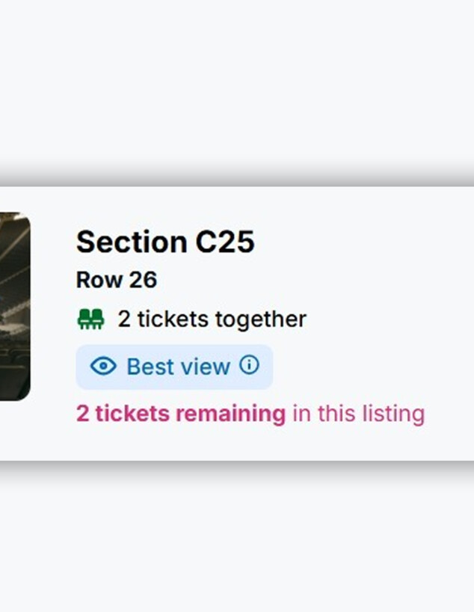Click the info icon beside Best view

click(x=249, y=365)
